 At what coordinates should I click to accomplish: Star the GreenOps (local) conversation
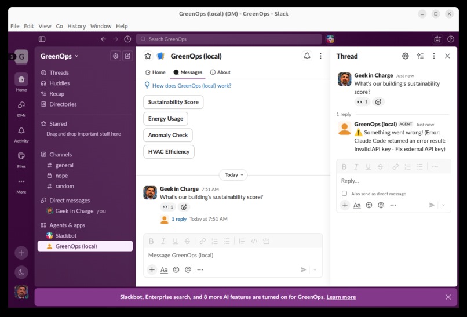(148, 56)
